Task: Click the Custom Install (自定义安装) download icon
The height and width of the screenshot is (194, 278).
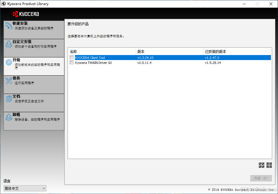Action: point(9,44)
